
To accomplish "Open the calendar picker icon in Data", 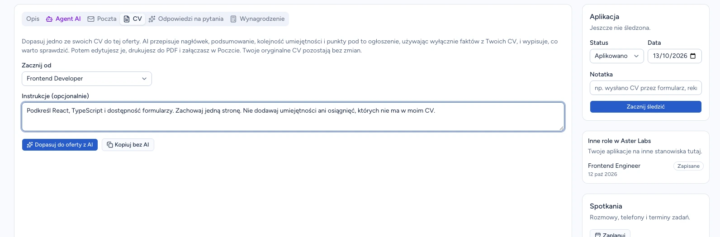I will click(693, 56).
